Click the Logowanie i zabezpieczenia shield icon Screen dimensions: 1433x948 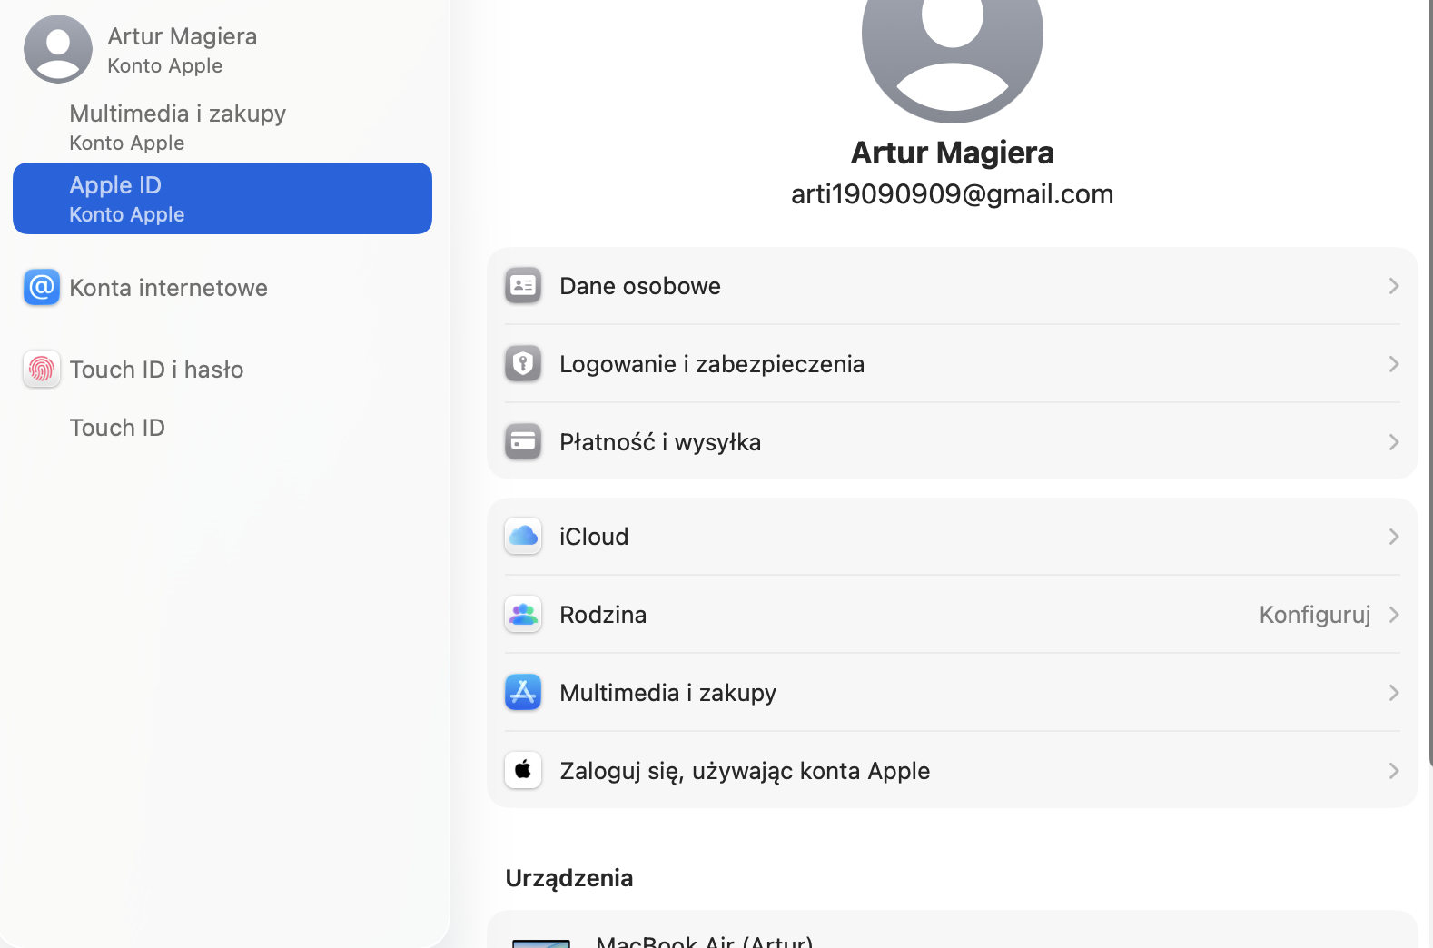(x=523, y=364)
